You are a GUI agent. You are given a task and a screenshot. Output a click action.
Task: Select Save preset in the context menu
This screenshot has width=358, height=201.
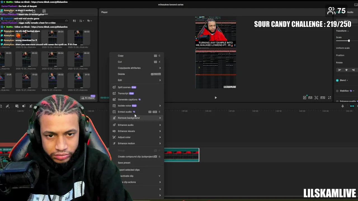pyautogui.click(x=136, y=163)
